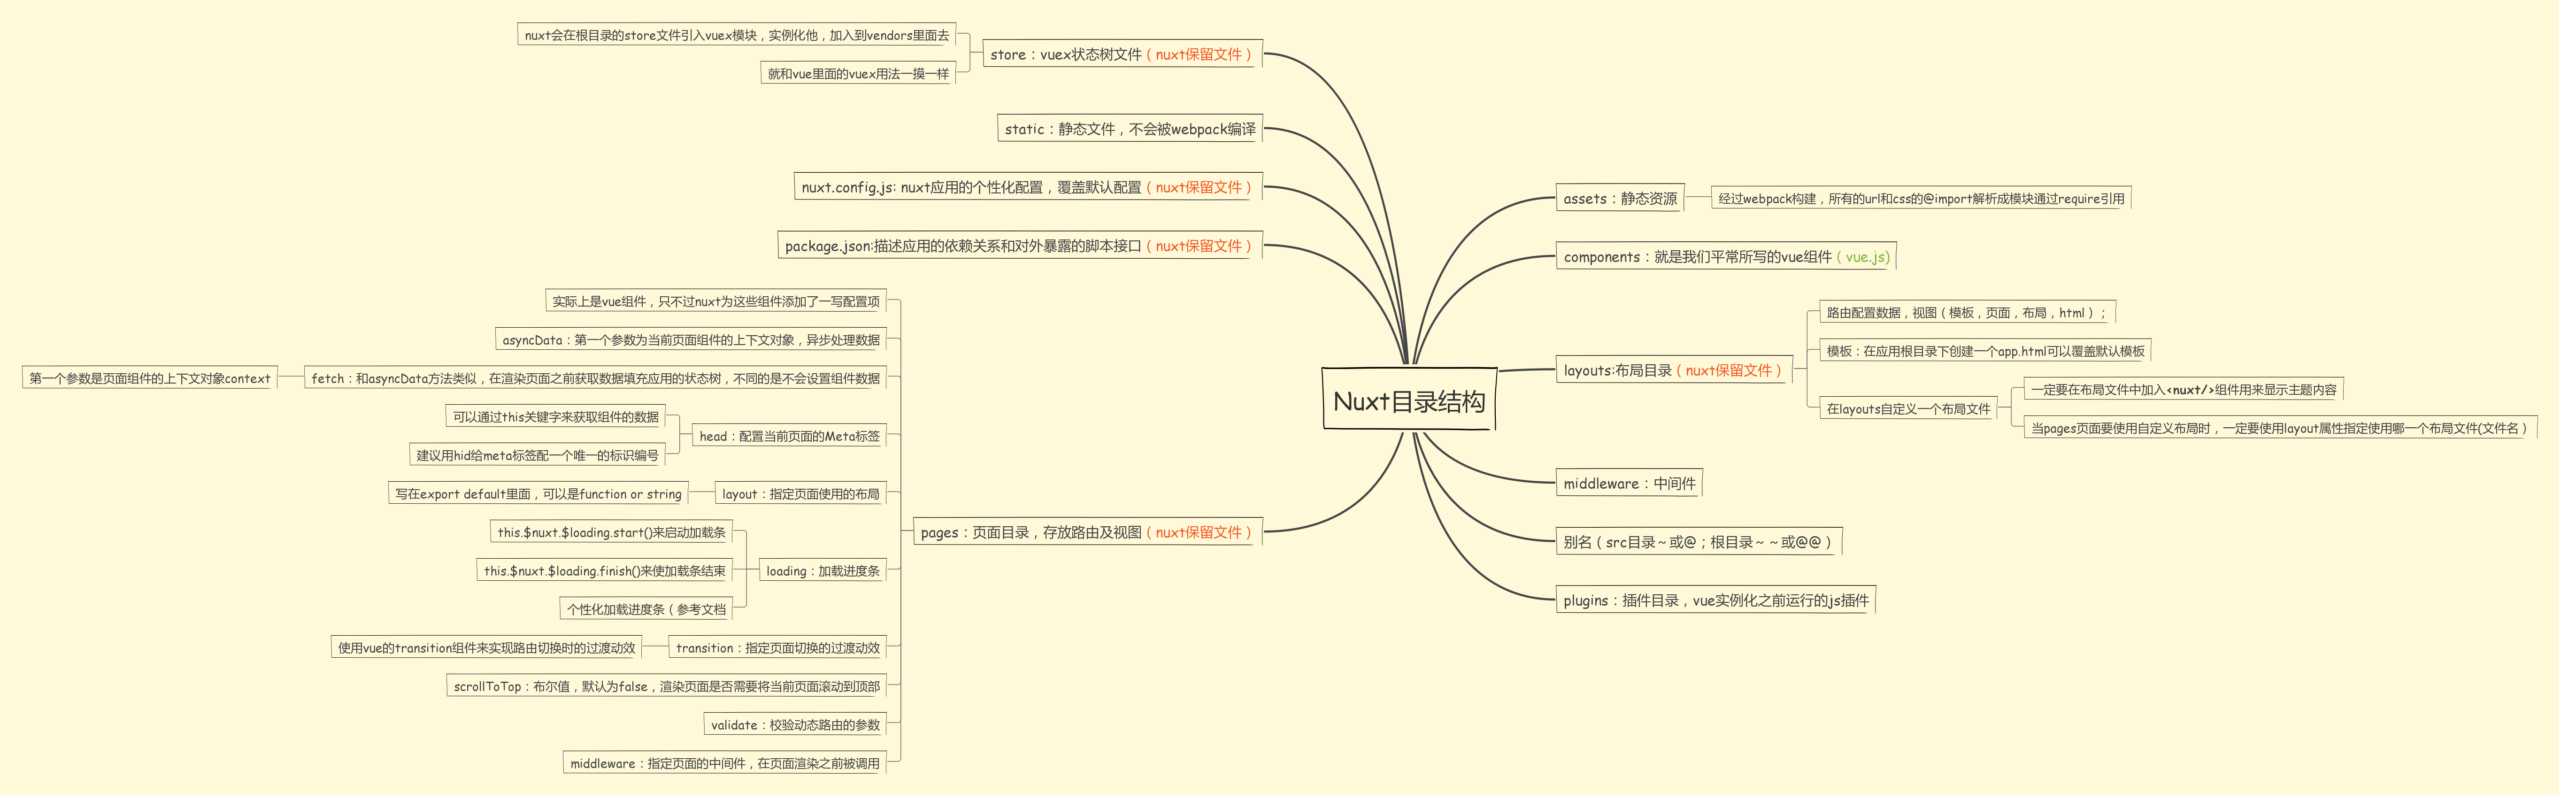Click the store vuex状态树文件 node

1121,54
